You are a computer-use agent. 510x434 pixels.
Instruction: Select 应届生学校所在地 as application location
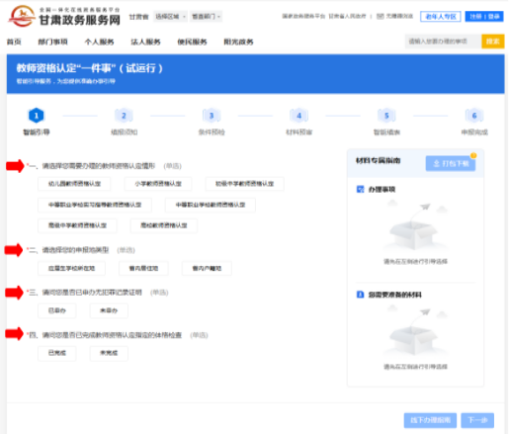(72, 268)
